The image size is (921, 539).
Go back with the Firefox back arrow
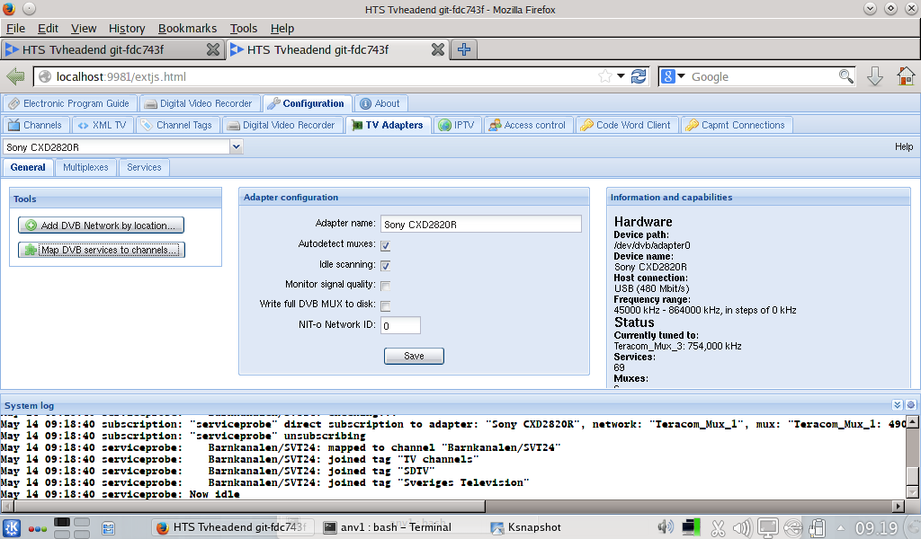16,76
